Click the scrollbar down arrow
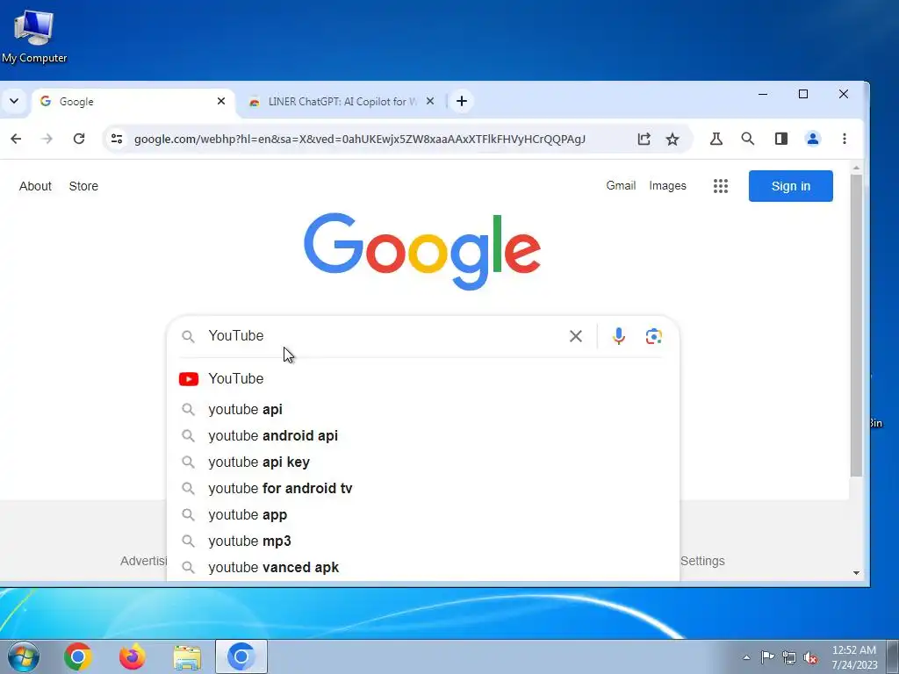The image size is (899, 674). [x=856, y=572]
